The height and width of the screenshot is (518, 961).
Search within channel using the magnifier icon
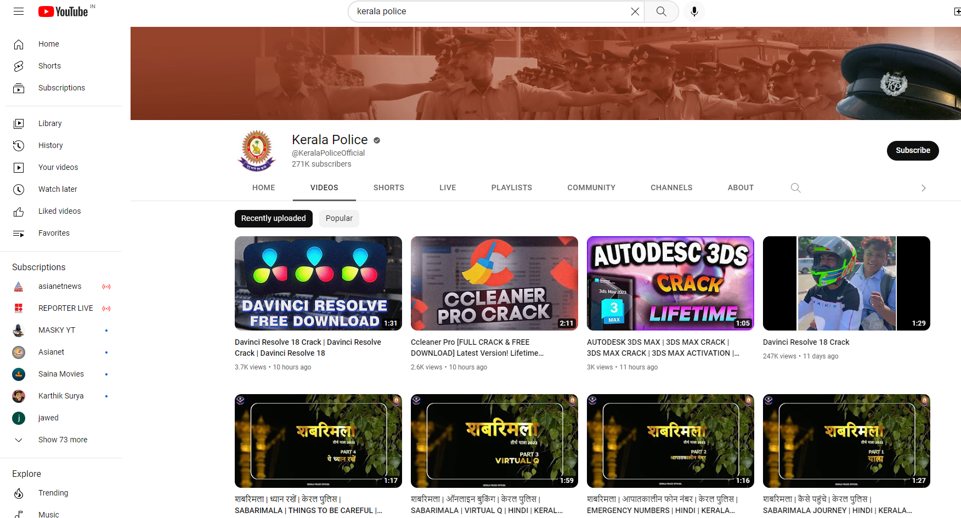point(795,188)
